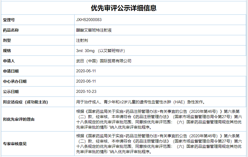Click the 优先审评公示详细信息 page title
Viewport: 248px width, 157px height.
[x=124, y=8]
